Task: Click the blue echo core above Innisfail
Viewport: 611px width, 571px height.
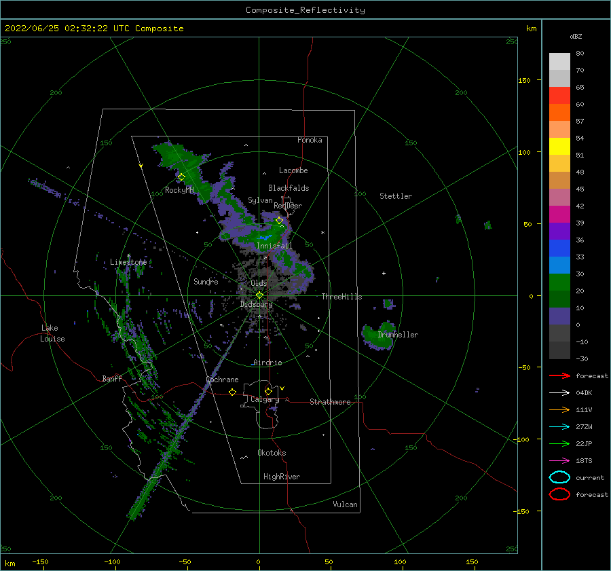Action: point(265,237)
